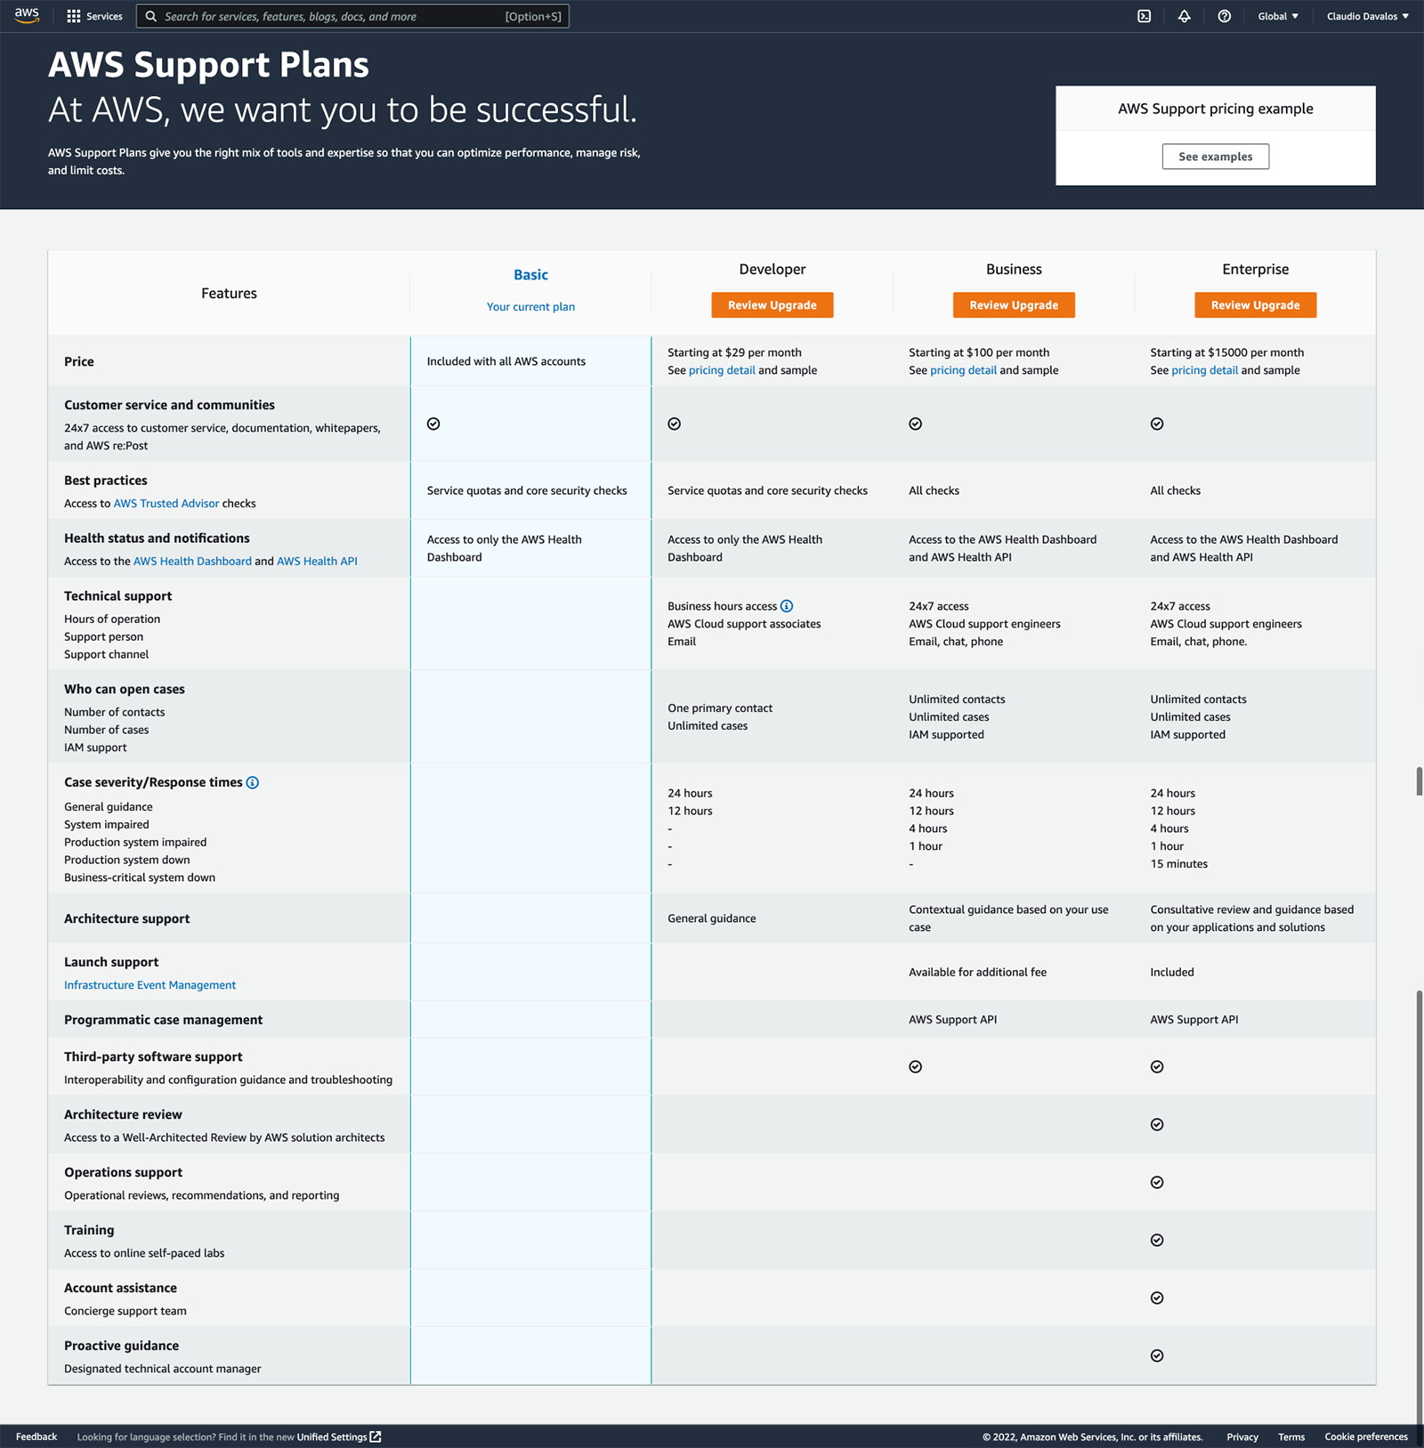Open Cookie preferences in footer
Screen dimensions: 1424x1448
point(1366,1436)
